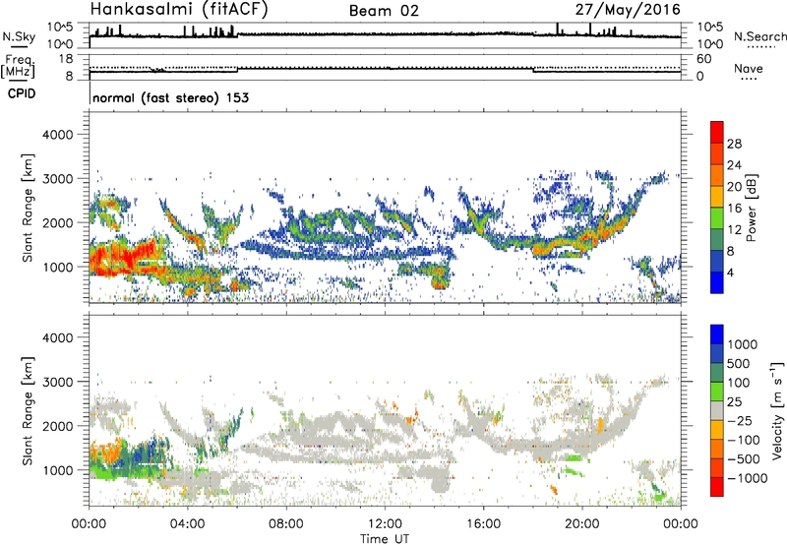Click the 16:00 time axis tick label

tap(483, 524)
